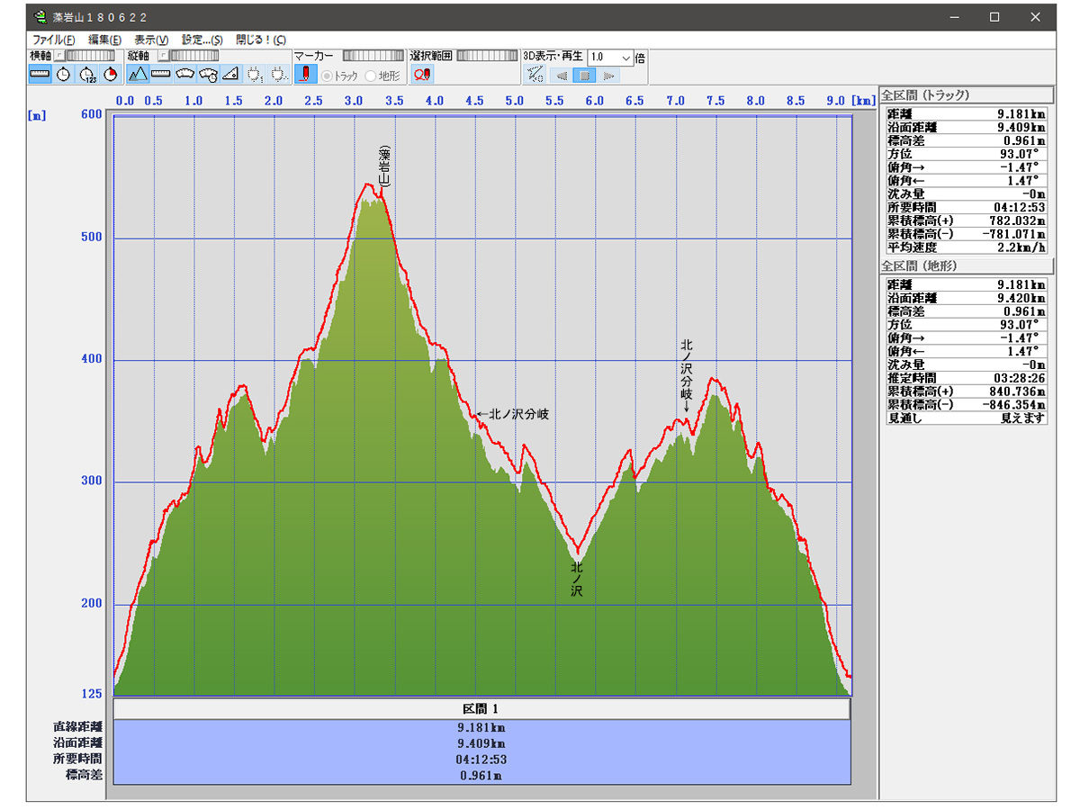Screen dimensions: 1080x810
Task: Select the speedometer icon in the vertical axis group
Action: 208,75
